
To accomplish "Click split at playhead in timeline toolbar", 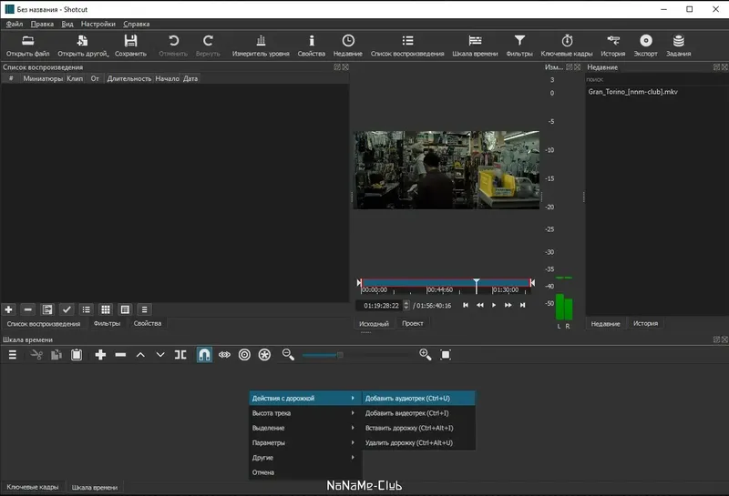I will click(x=180, y=354).
